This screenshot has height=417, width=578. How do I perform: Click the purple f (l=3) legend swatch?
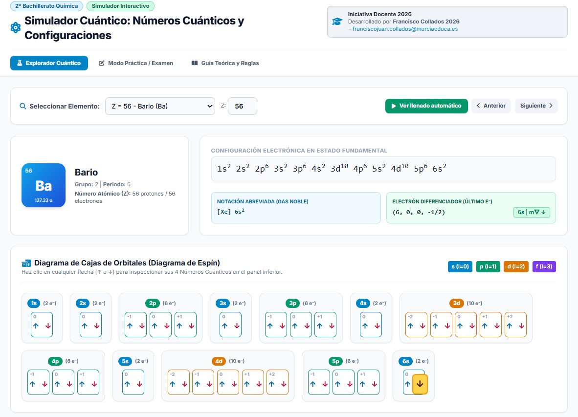[544, 266]
